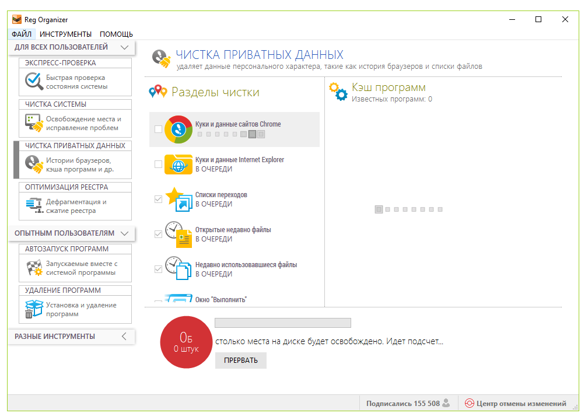Open Центр отмены изменений
The width and height of the screenshot is (588, 420).
(x=521, y=404)
